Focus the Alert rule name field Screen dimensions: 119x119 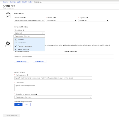(x=53, y=78)
